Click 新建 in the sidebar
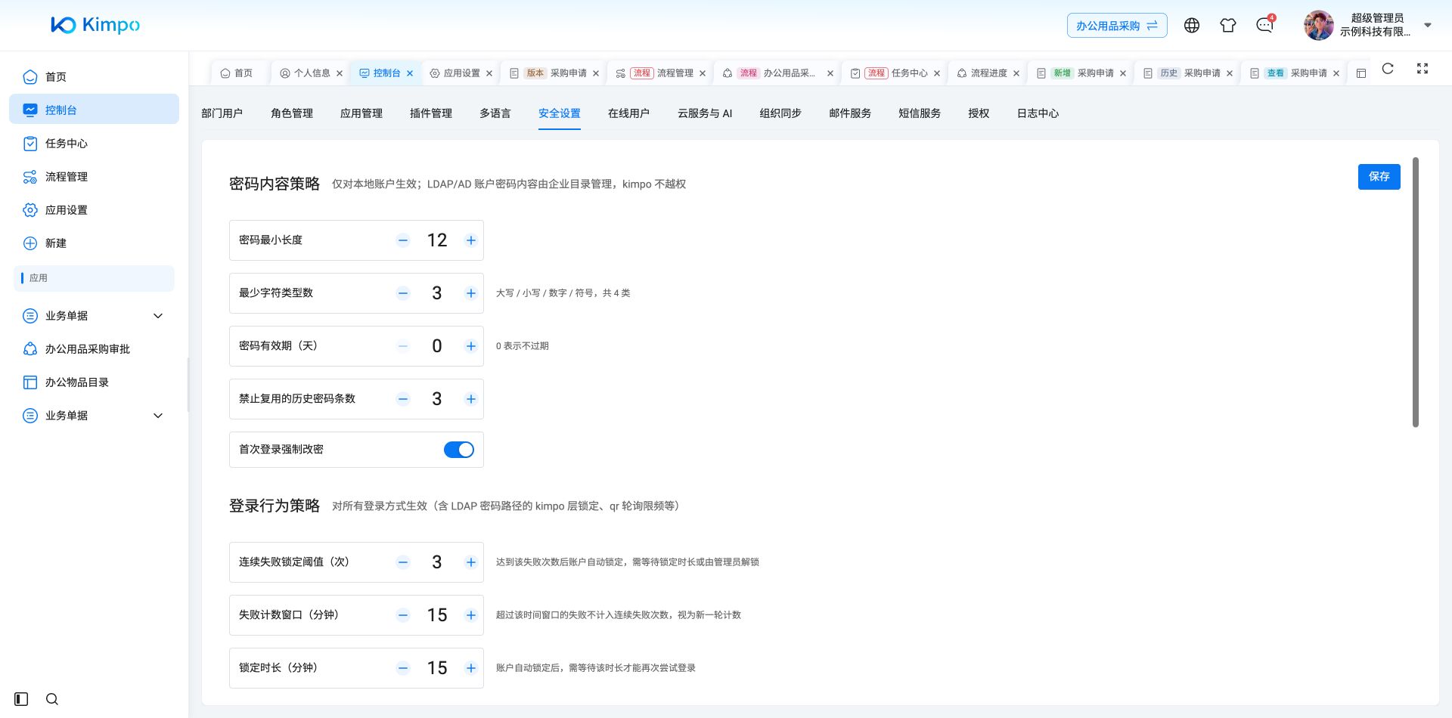1452x718 pixels. point(94,243)
